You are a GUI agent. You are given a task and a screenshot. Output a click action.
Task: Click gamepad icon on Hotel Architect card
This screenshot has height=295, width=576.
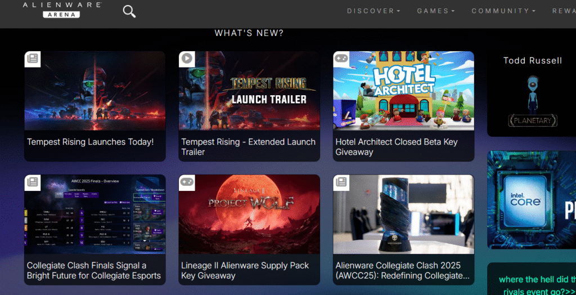point(341,59)
